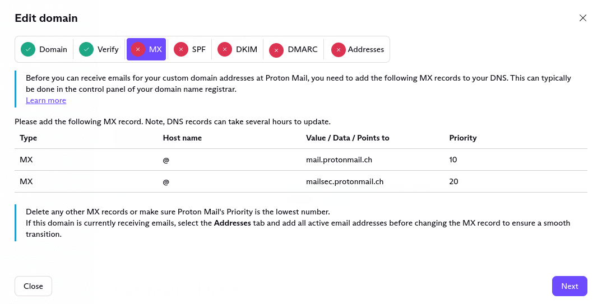Click the Close button at bottom left
This screenshot has width=602, height=304.
click(x=34, y=286)
